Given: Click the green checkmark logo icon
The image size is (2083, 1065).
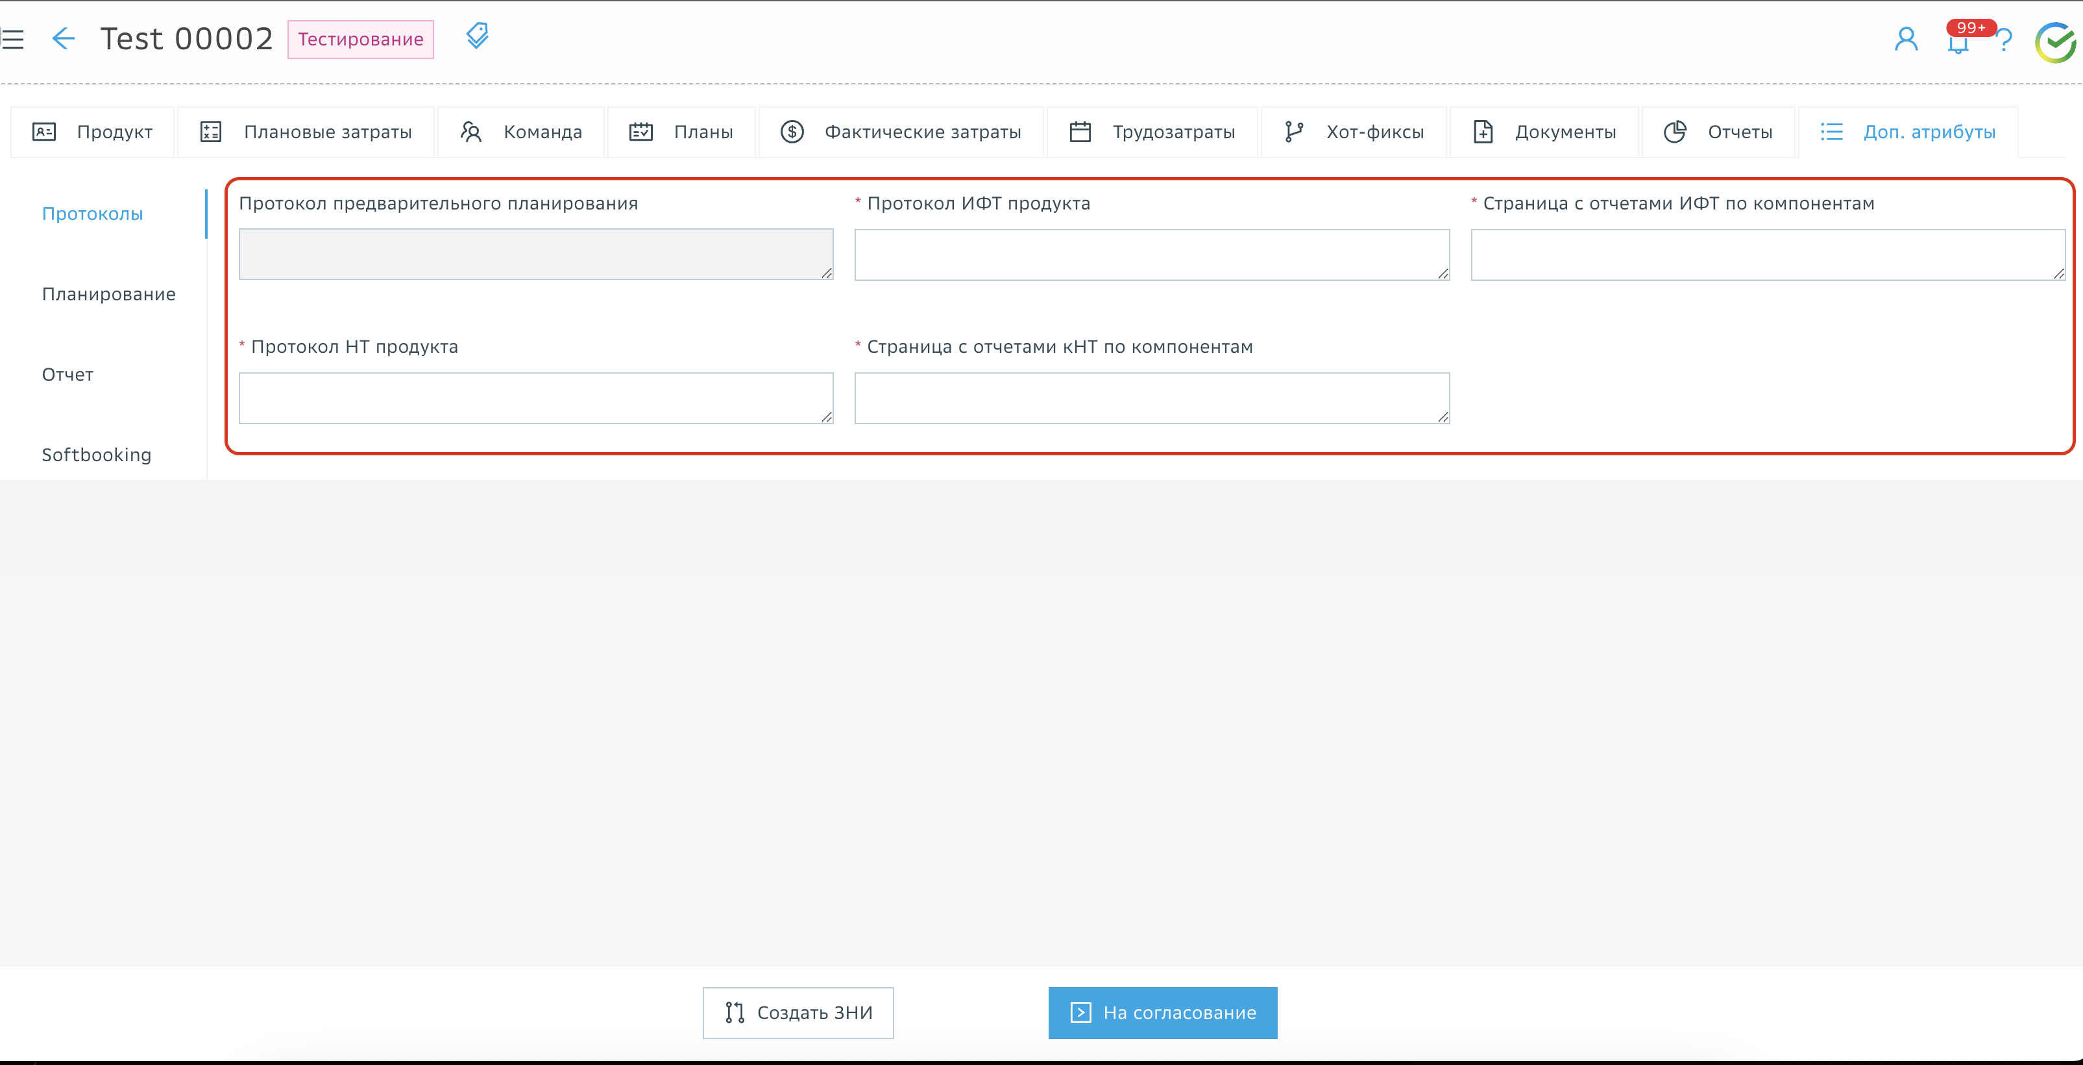Looking at the screenshot, I should [2054, 42].
